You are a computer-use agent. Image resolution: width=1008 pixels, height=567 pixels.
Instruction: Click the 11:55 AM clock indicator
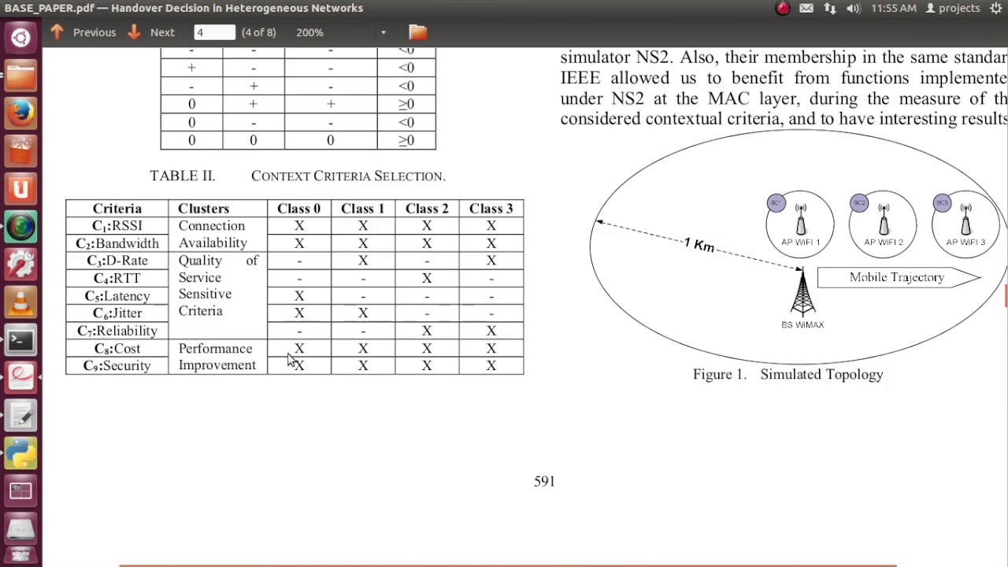click(x=894, y=8)
